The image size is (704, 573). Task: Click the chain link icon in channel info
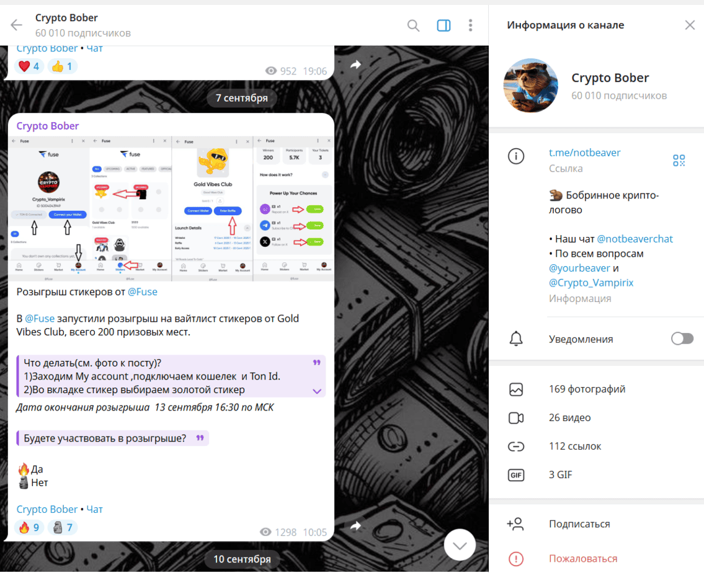[x=516, y=446]
